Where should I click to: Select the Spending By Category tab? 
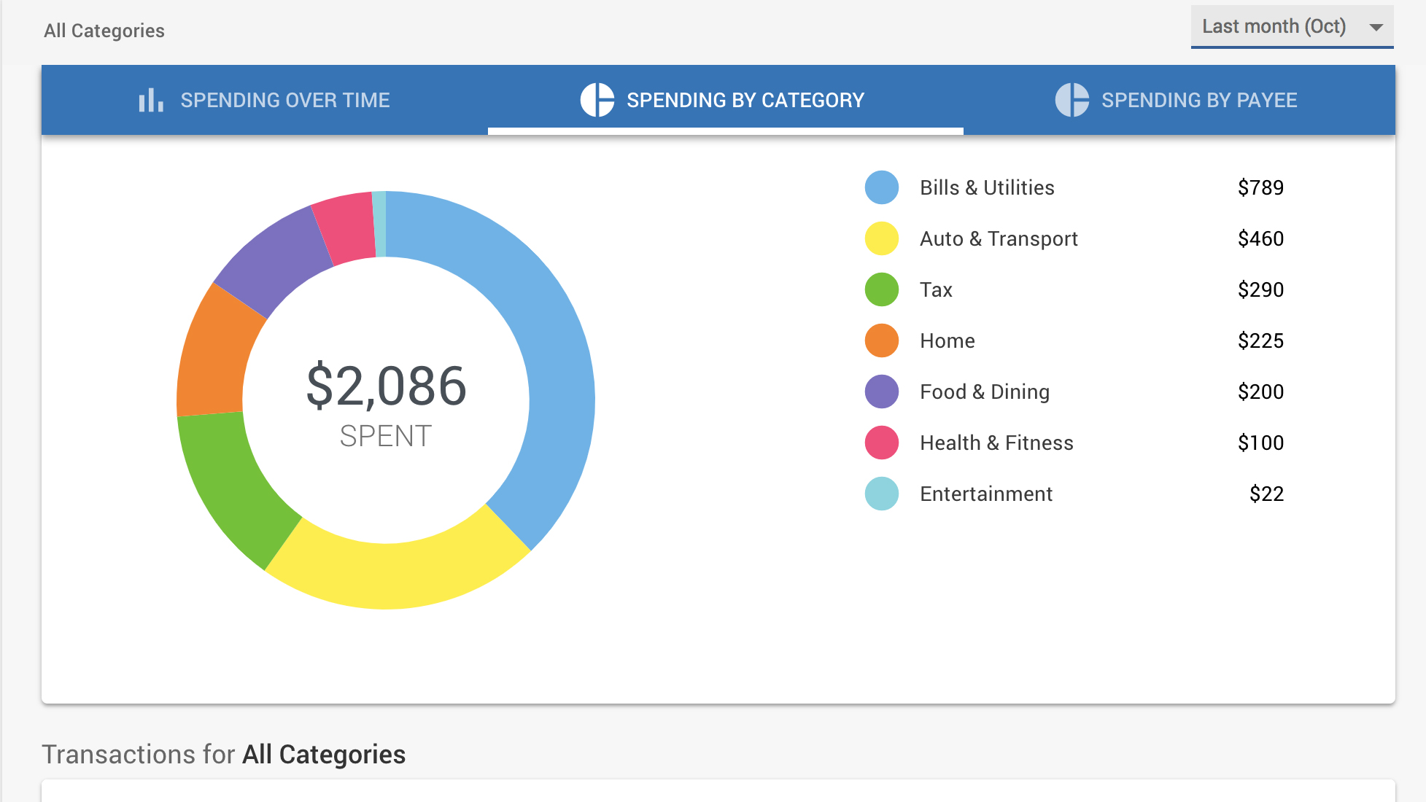tap(726, 100)
